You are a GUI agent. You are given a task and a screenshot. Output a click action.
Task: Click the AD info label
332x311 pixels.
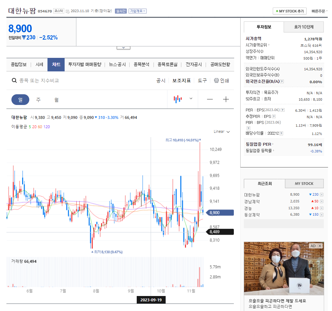[313, 246]
